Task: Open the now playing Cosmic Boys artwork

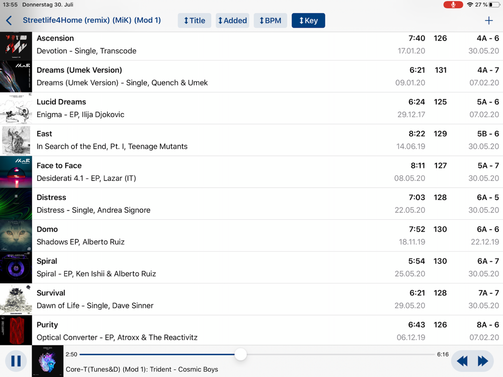Action: 48,361
